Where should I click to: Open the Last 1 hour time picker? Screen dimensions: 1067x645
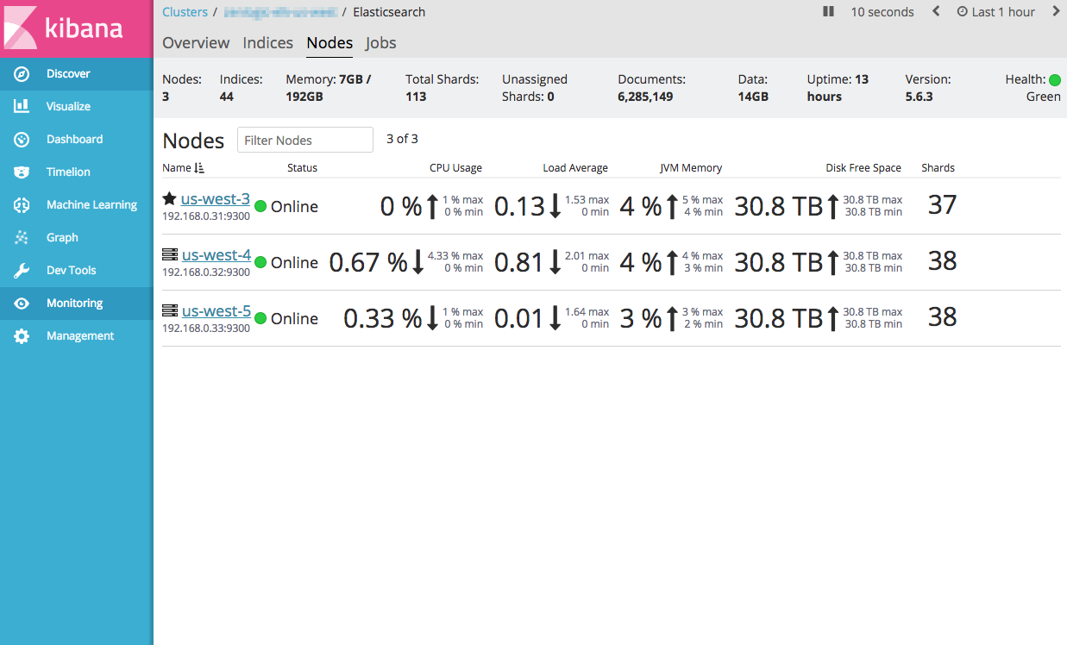(995, 12)
